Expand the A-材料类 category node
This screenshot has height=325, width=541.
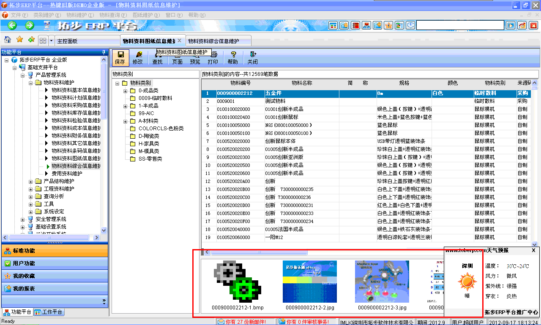pyautogui.click(x=125, y=121)
